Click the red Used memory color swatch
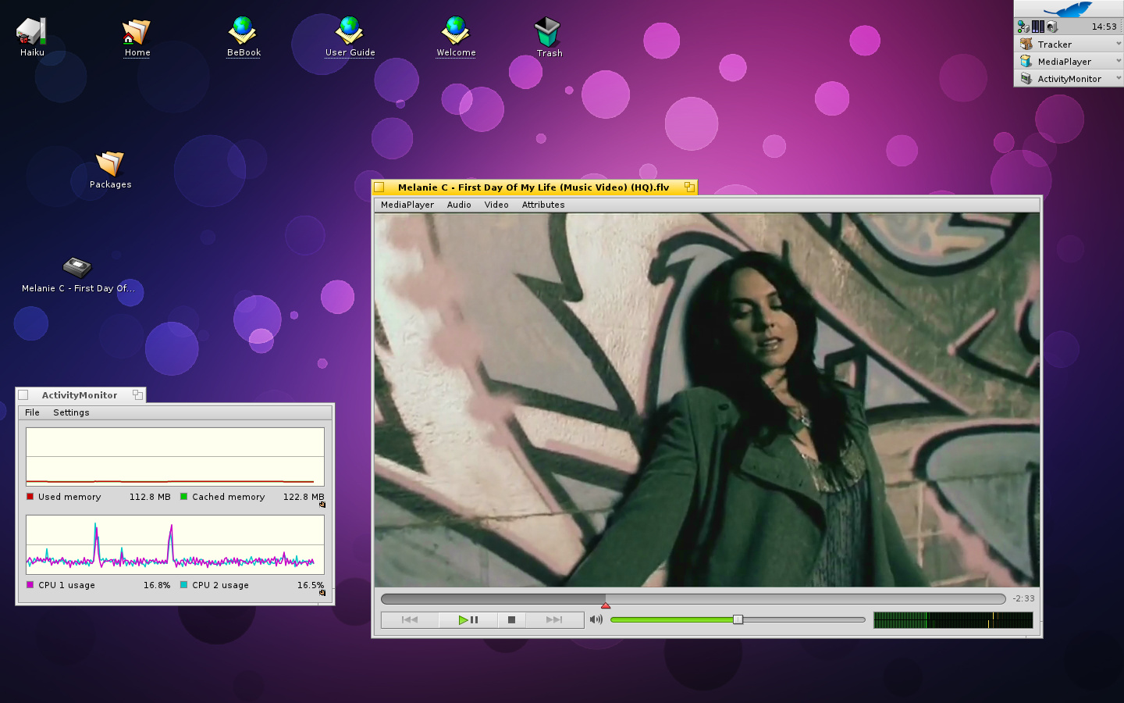The image size is (1124, 703). point(30,496)
